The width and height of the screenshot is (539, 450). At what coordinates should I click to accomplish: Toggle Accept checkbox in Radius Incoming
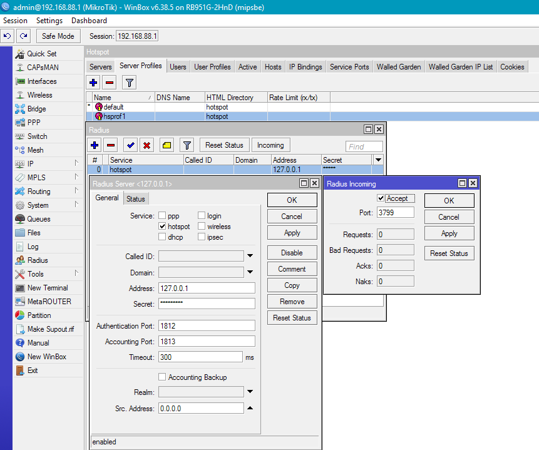[x=381, y=198]
